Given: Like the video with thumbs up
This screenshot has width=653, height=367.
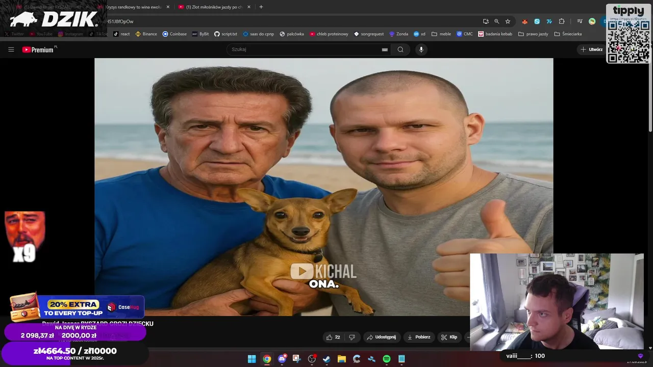Looking at the screenshot, I should [x=333, y=337].
